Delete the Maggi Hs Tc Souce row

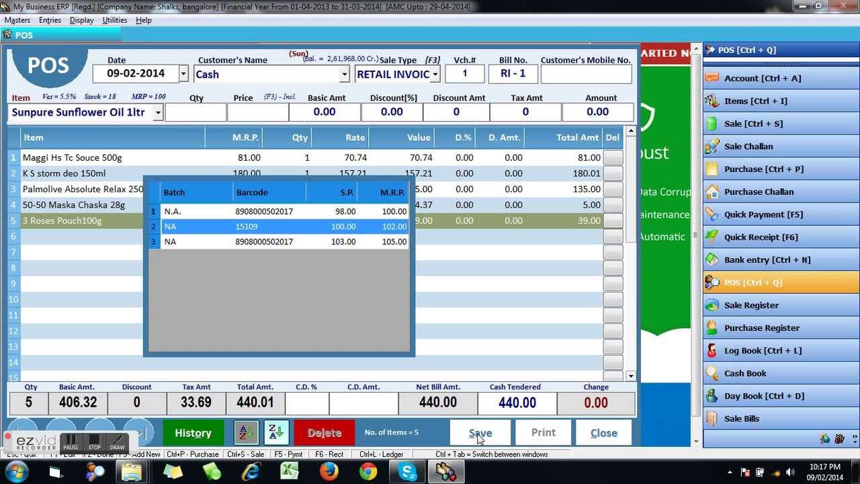point(613,157)
